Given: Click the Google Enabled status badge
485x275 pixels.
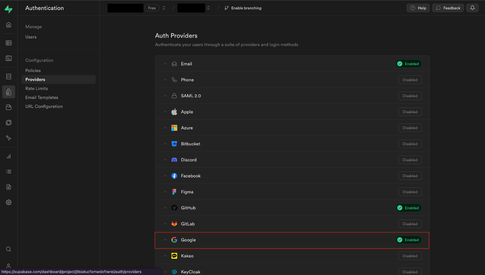Looking at the screenshot, I should 408,240.
